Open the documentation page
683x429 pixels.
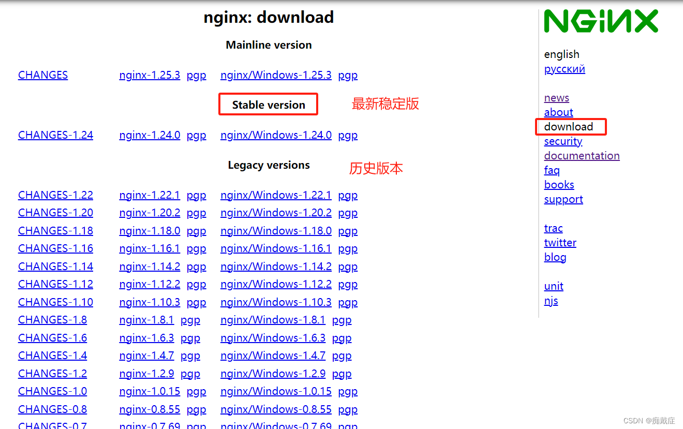coord(582,156)
